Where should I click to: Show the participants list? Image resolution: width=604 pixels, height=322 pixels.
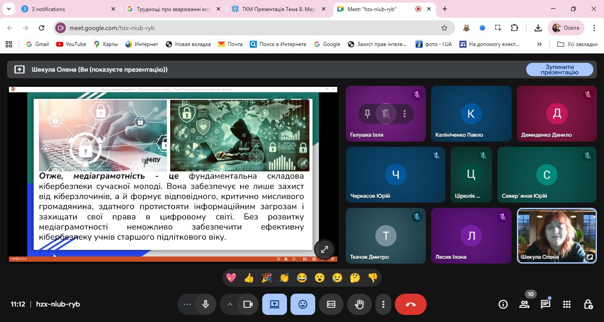coord(524,304)
